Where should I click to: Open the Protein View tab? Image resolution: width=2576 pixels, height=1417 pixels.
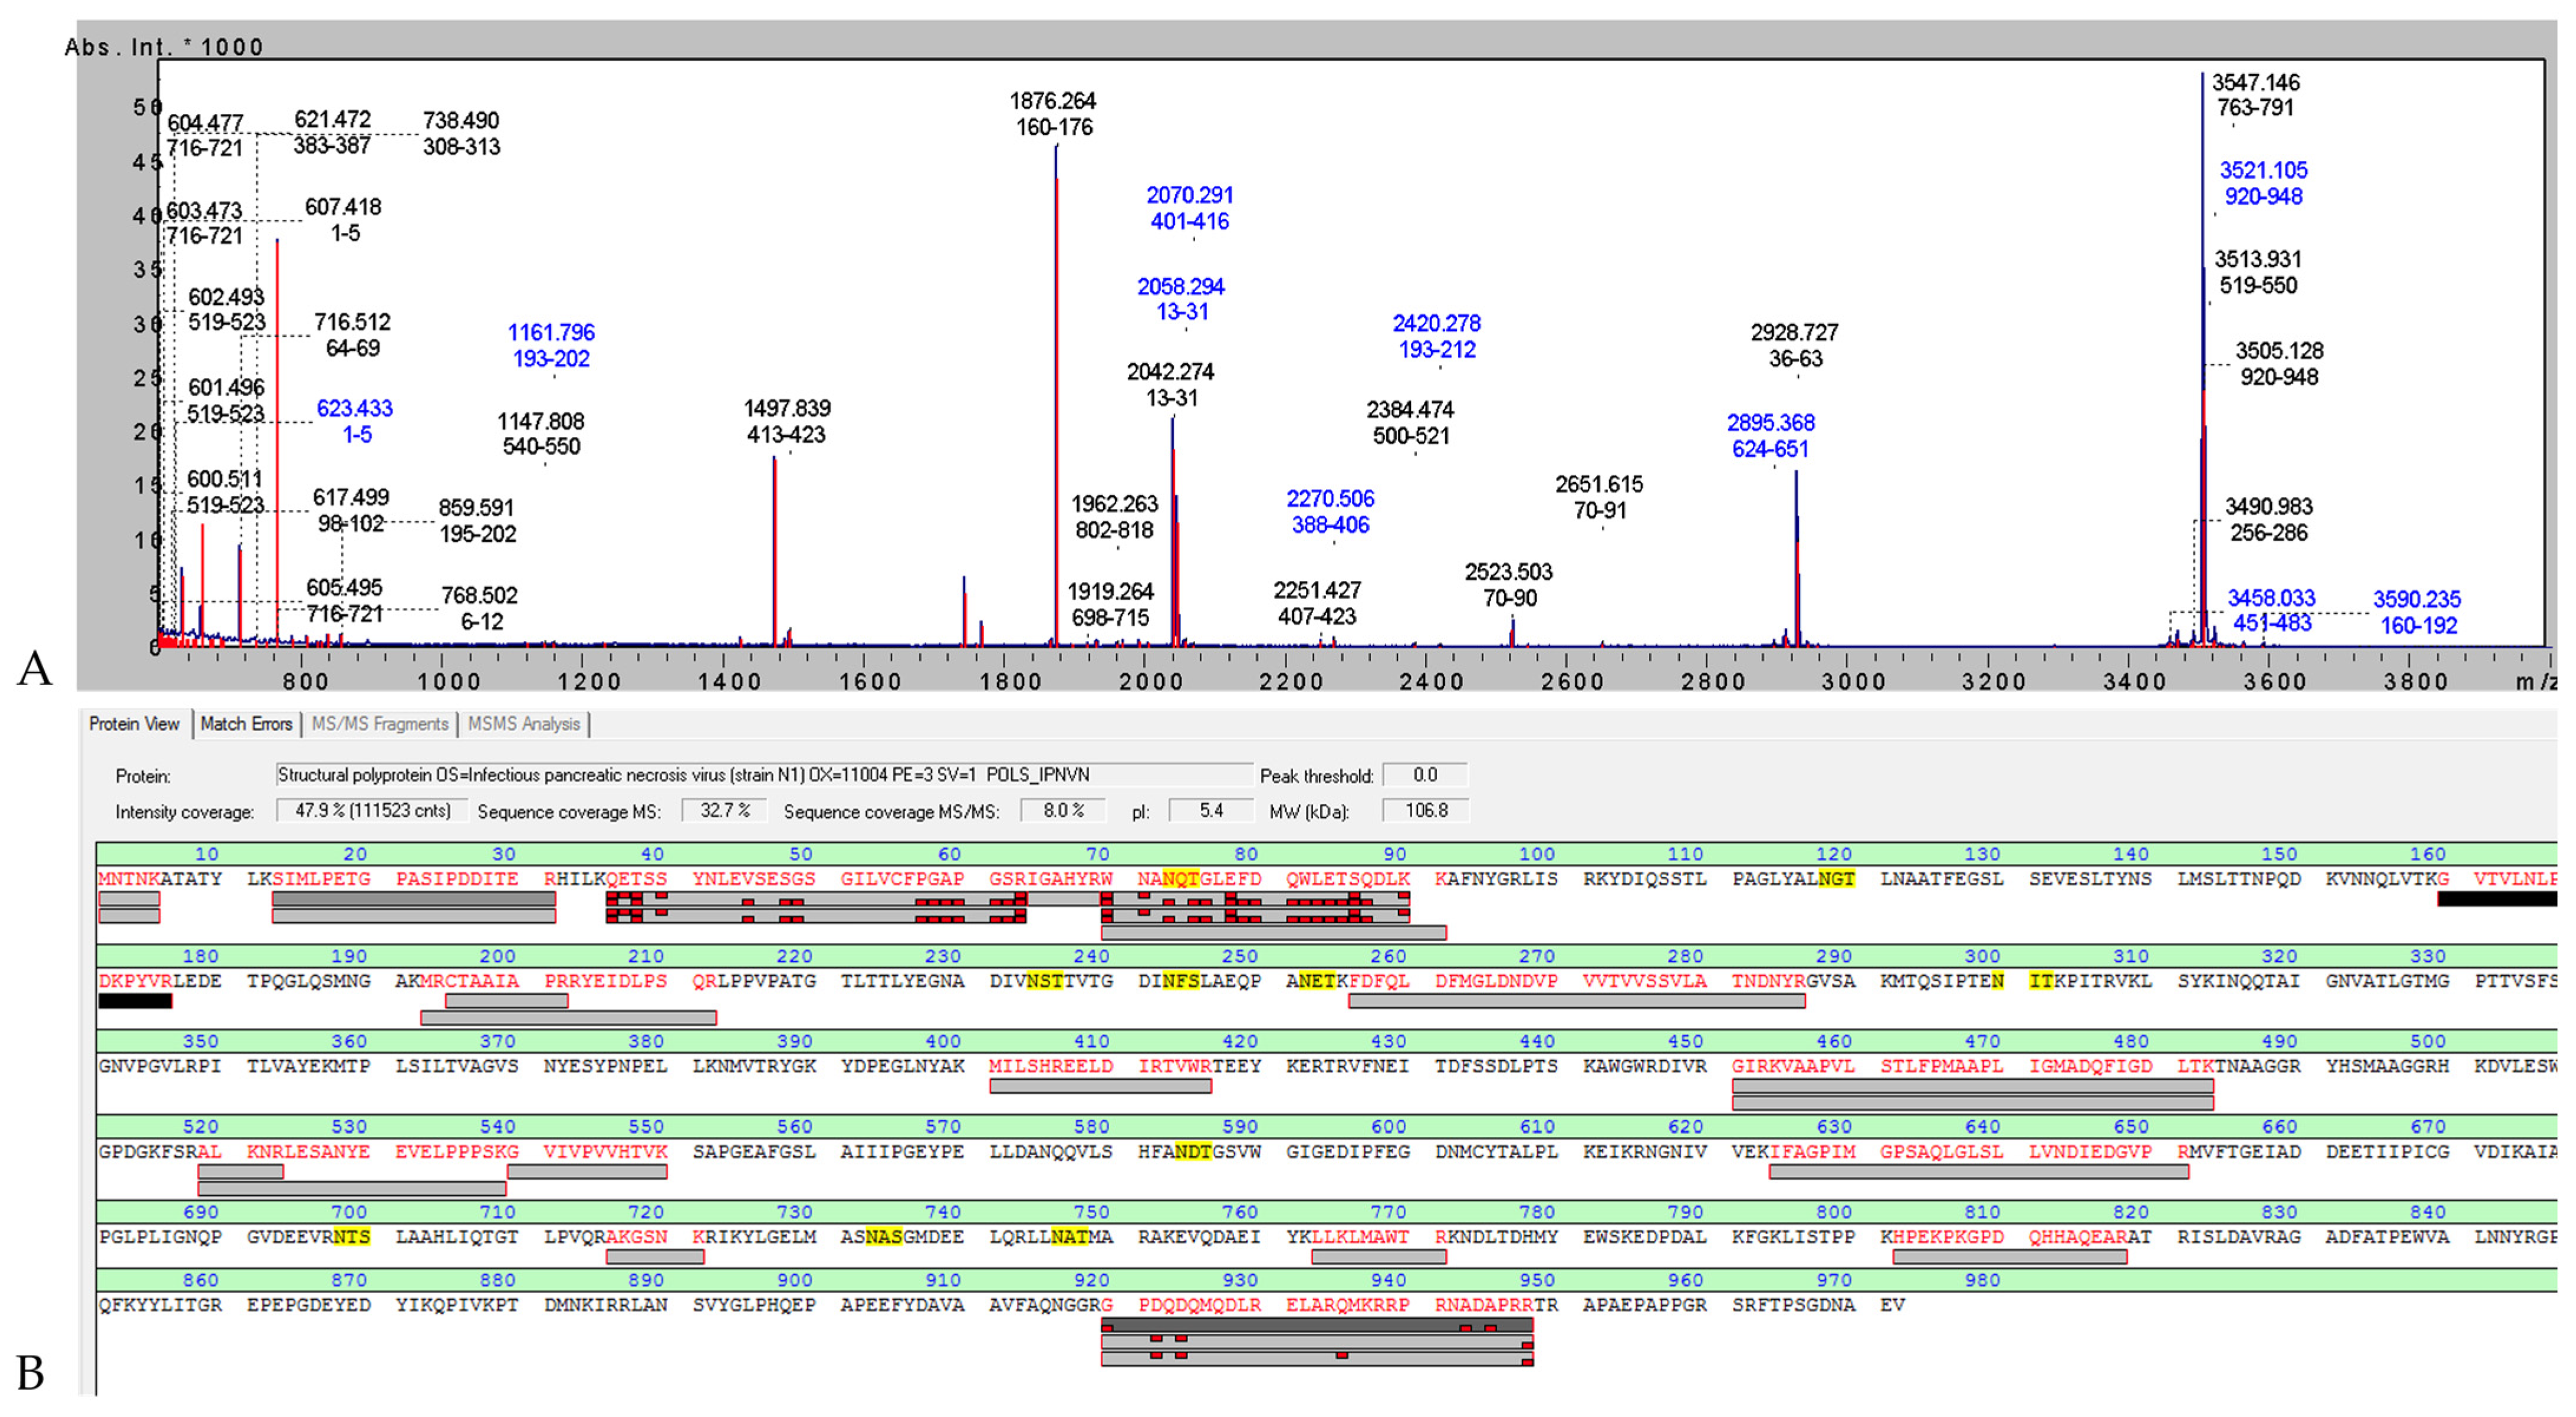tap(134, 724)
